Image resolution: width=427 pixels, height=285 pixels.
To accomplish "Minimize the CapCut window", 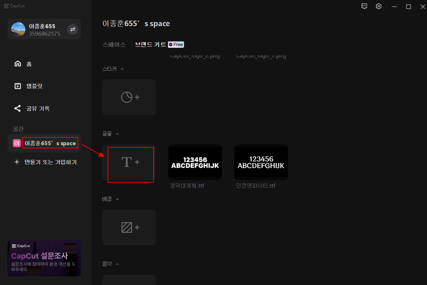I will click(394, 6).
